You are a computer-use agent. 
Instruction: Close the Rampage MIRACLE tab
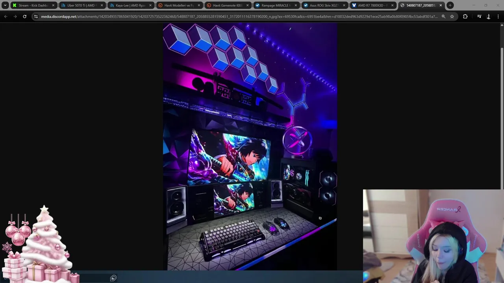(295, 6)
